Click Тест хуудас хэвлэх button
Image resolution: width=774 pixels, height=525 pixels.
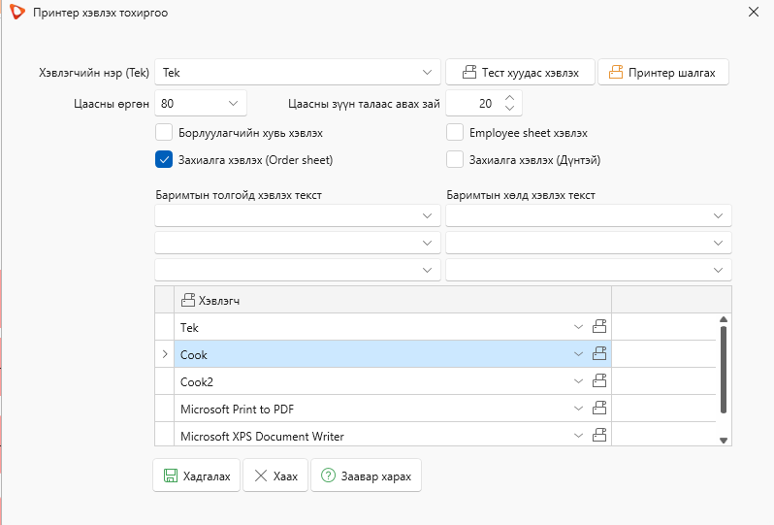[520, 73]
